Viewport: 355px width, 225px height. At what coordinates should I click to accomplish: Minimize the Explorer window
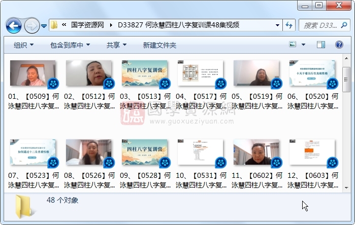point(305,6)
